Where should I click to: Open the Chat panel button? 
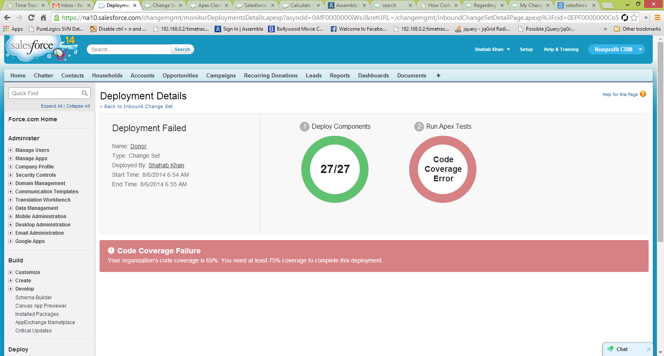627,349
